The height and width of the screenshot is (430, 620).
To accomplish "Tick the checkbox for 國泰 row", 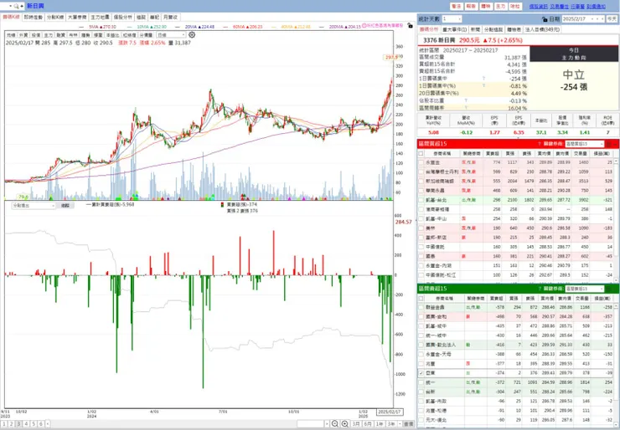I will click(x=421, y=256).
